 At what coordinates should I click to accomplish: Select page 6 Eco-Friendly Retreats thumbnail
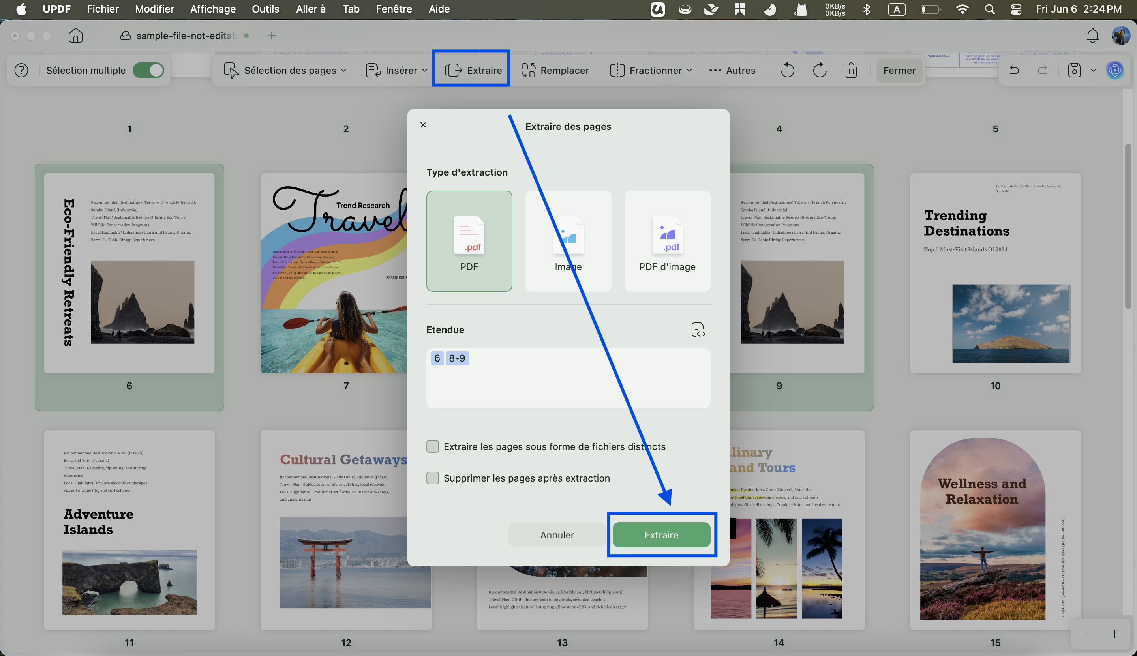(x=129, y=273)
